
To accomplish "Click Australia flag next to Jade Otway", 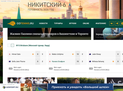I will [x=90, y=54].
